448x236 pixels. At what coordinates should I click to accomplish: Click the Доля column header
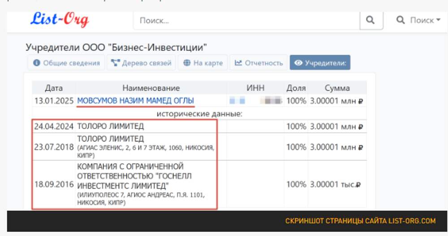[x=296, y=88]
